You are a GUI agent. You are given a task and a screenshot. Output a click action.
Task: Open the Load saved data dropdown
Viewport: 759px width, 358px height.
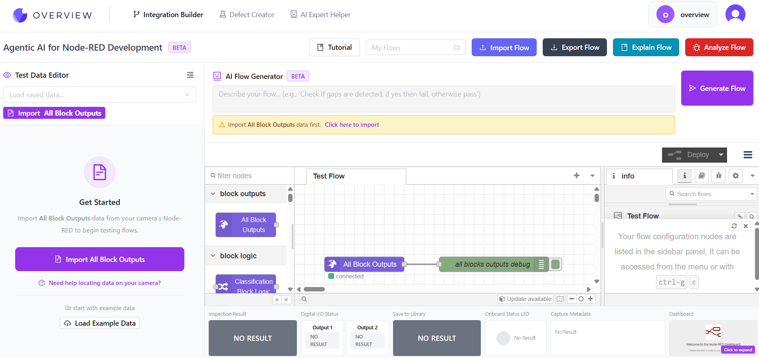(99, 95)
